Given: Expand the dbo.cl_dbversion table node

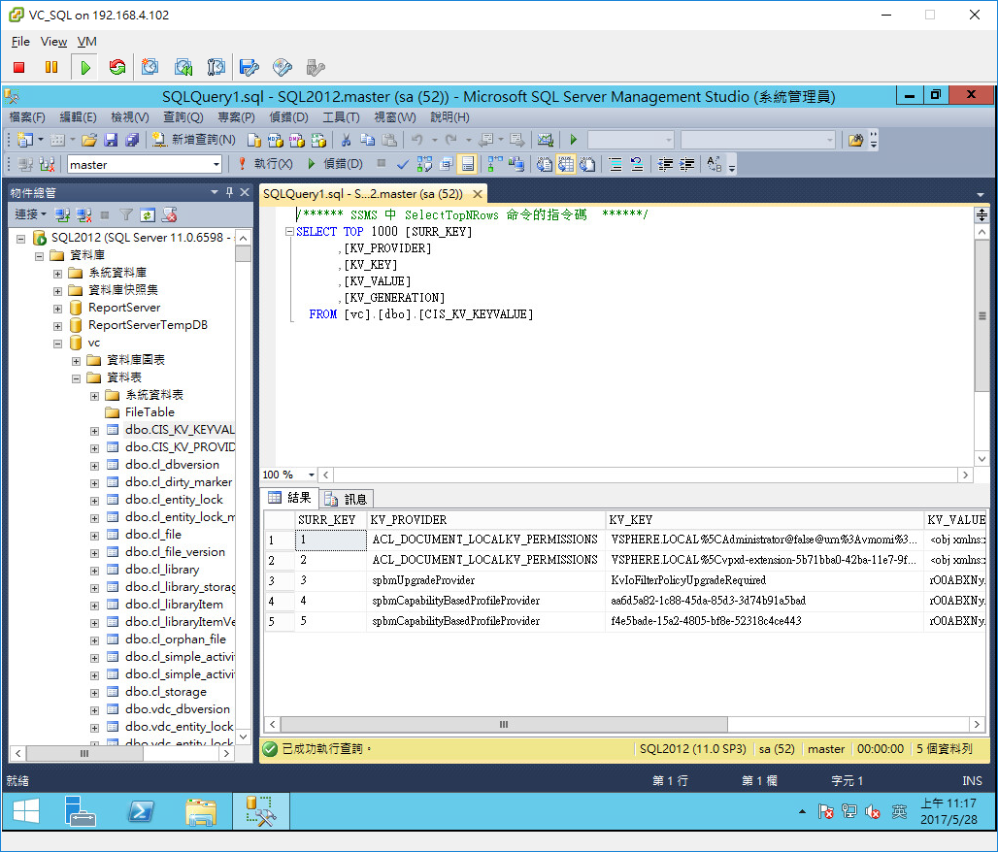Looking at the screenshot, I should tap(95, 466).
